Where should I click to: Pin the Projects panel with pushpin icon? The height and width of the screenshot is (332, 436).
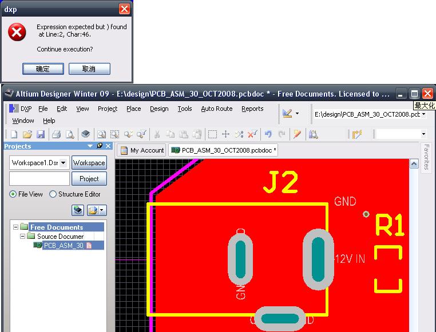click(100, 146)
